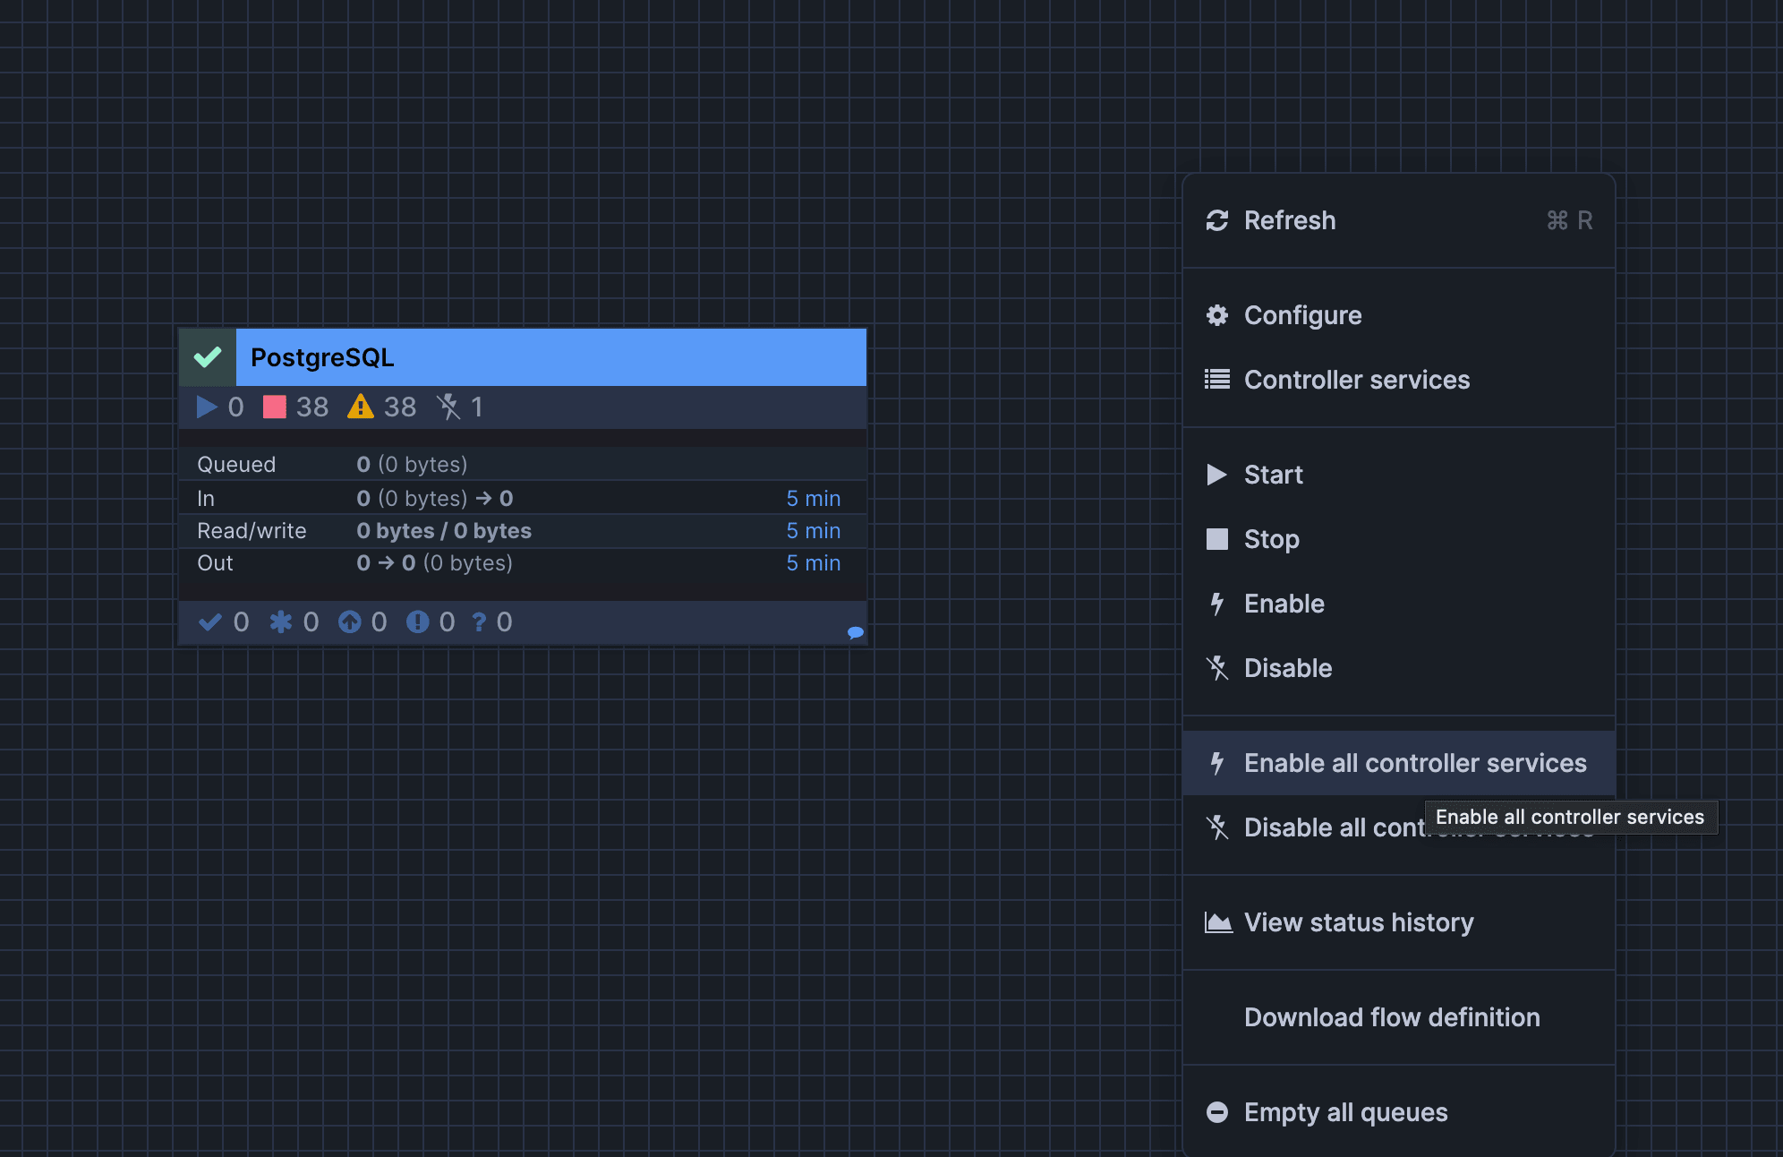Select the Enable menu entry
The image size is (1783, 1157).
[x=1399, y=604]
